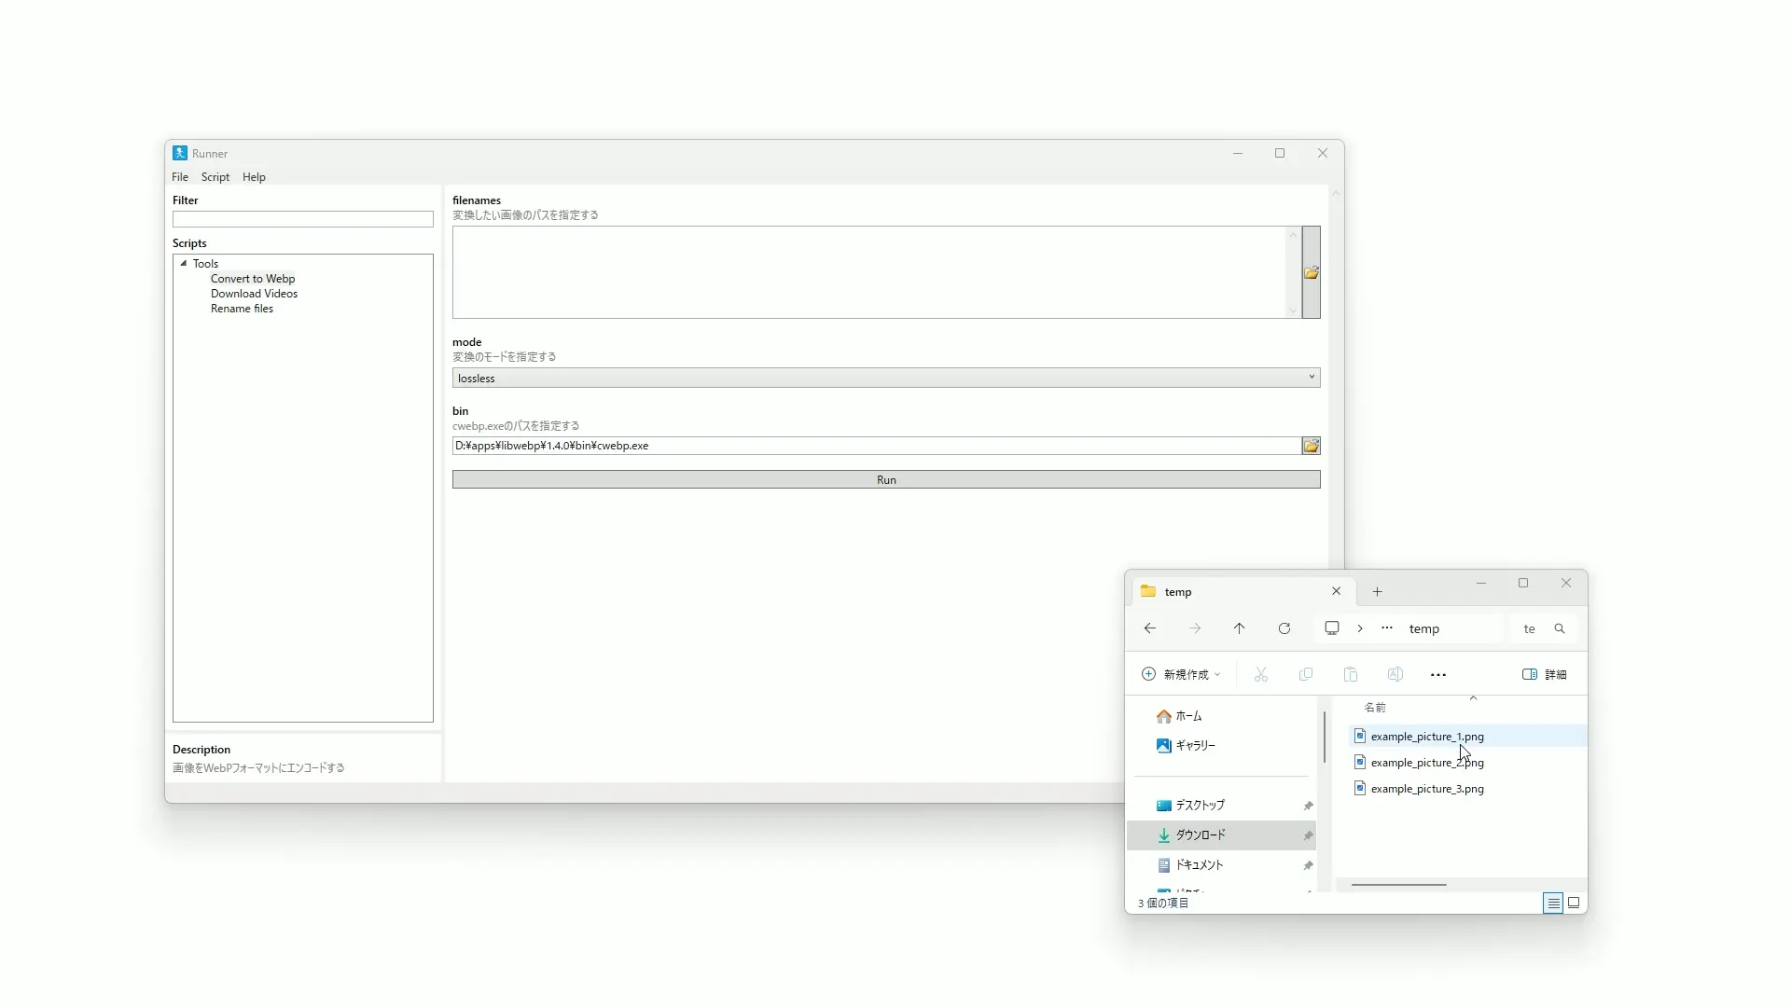Go up one folder in Explorer
Image resolution: width=1791 pixels, height=1007 pixels.
[1239, 628]
